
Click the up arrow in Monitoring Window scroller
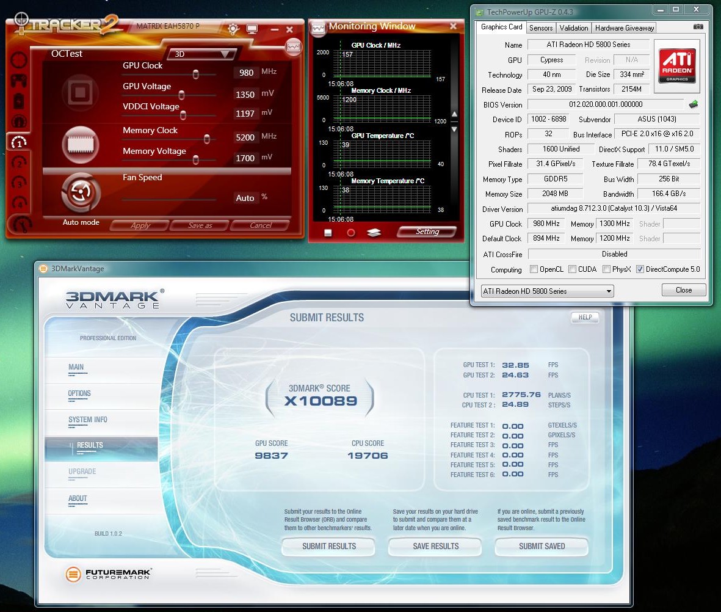(x=454, y=114)
